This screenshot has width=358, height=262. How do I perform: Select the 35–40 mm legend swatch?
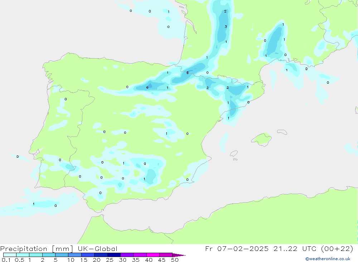pyautogui.click(x=140, y=255)
